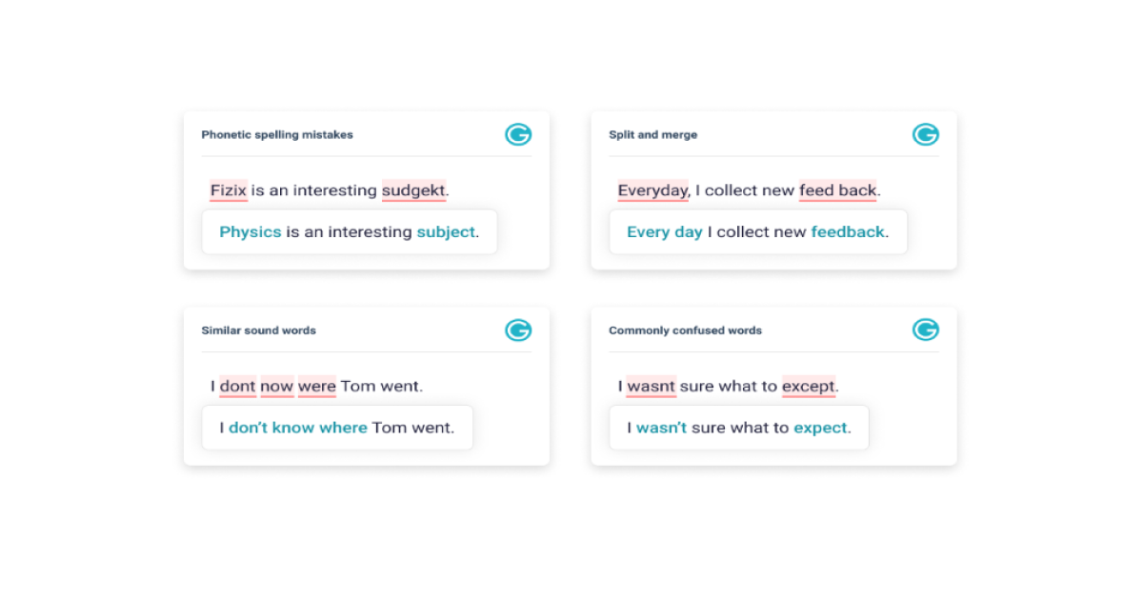The image size is (1143, 600).
Task: Apply the Every day suggestion
Action: tap(665, 232)
